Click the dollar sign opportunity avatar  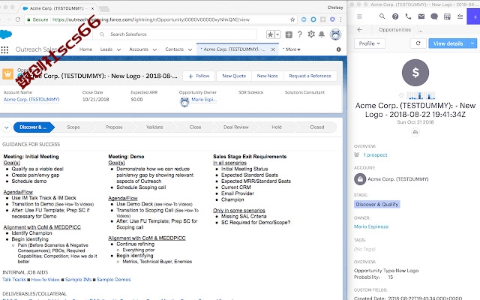click(415, 73)
